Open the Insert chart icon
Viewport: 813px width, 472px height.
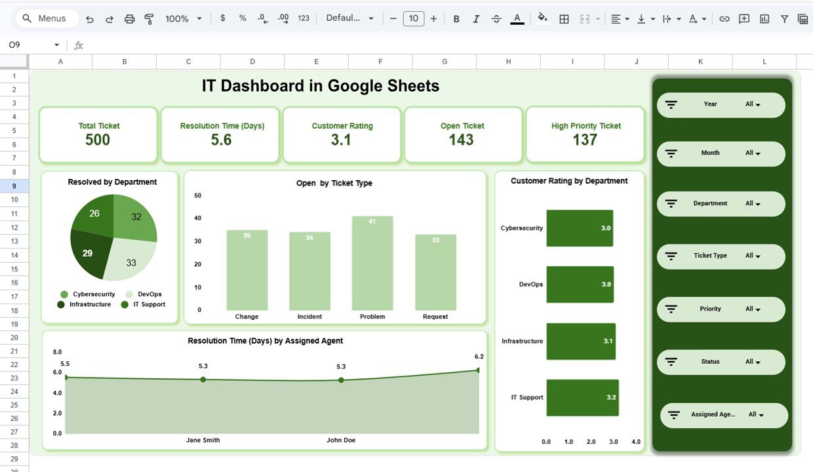pos(764,18)
